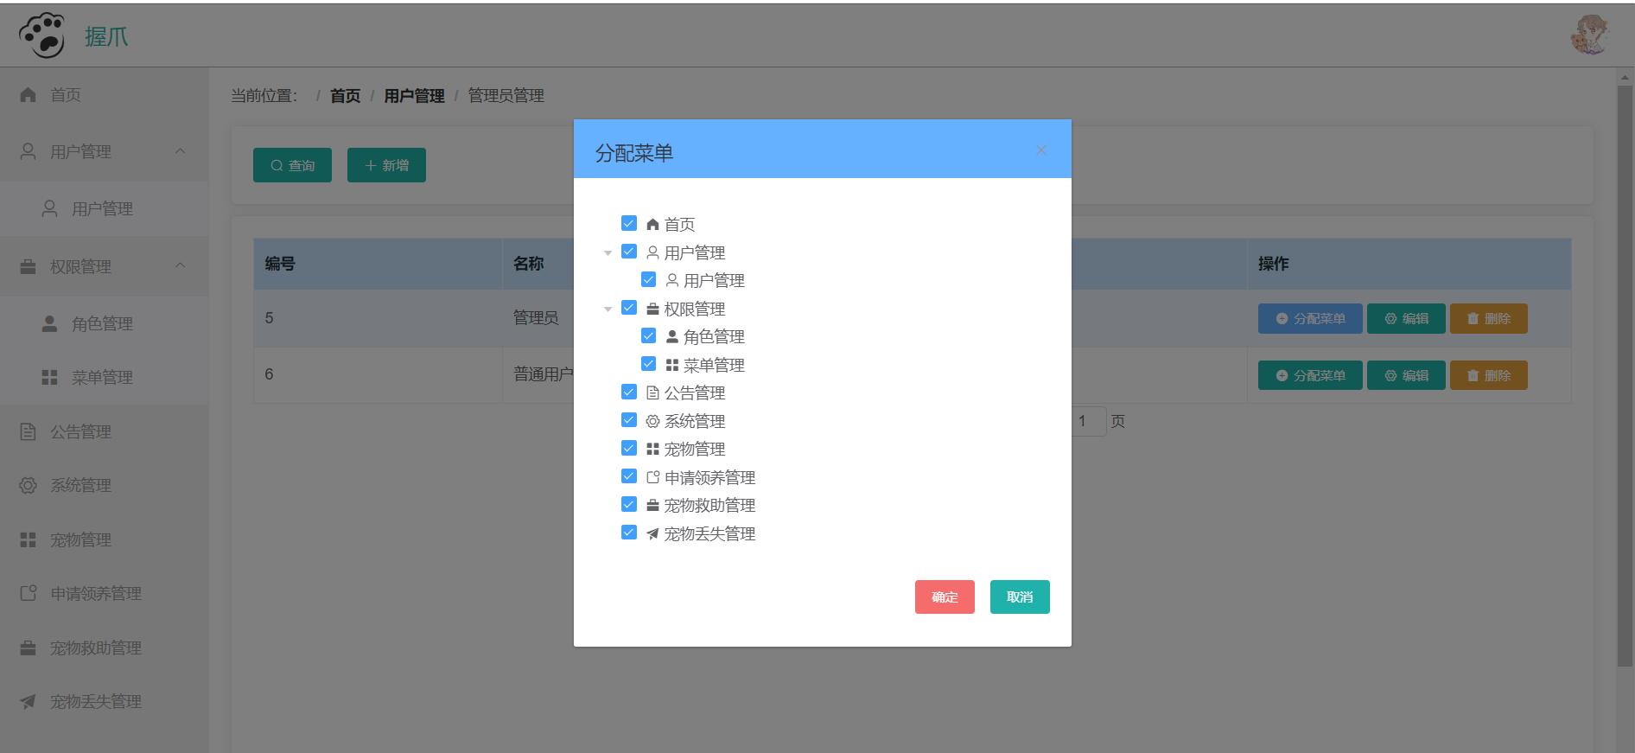Screen dimensions: 1635x753
Task: Uncheck the 菜单管理 checkbox in dialog
Action: click(648, 364)
